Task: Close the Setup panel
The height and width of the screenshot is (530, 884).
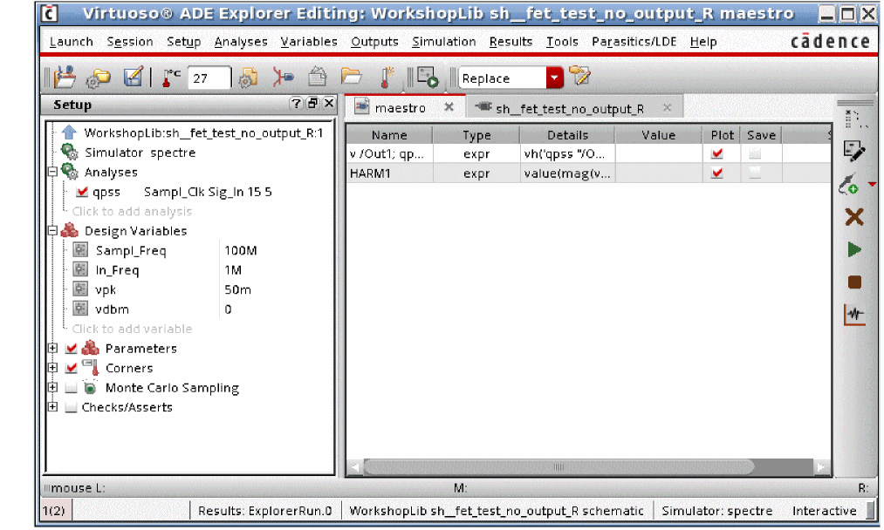Action: [x=329, y=103]
